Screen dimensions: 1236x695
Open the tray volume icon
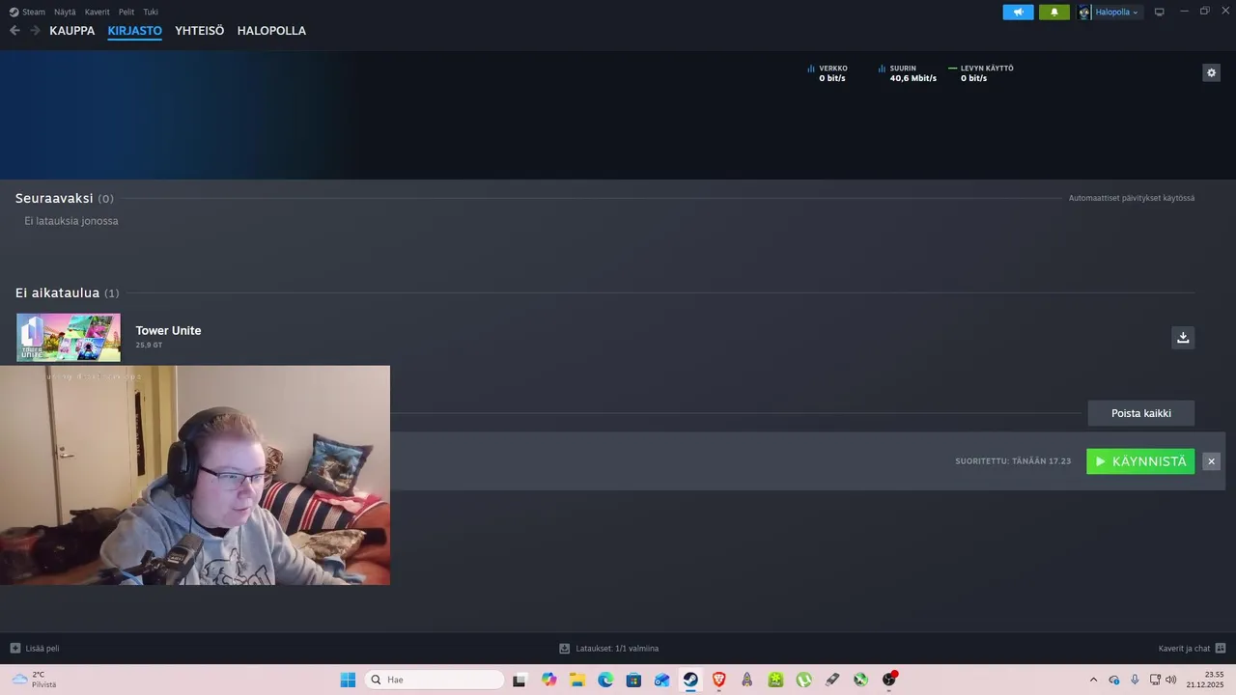click(1171, 680)
